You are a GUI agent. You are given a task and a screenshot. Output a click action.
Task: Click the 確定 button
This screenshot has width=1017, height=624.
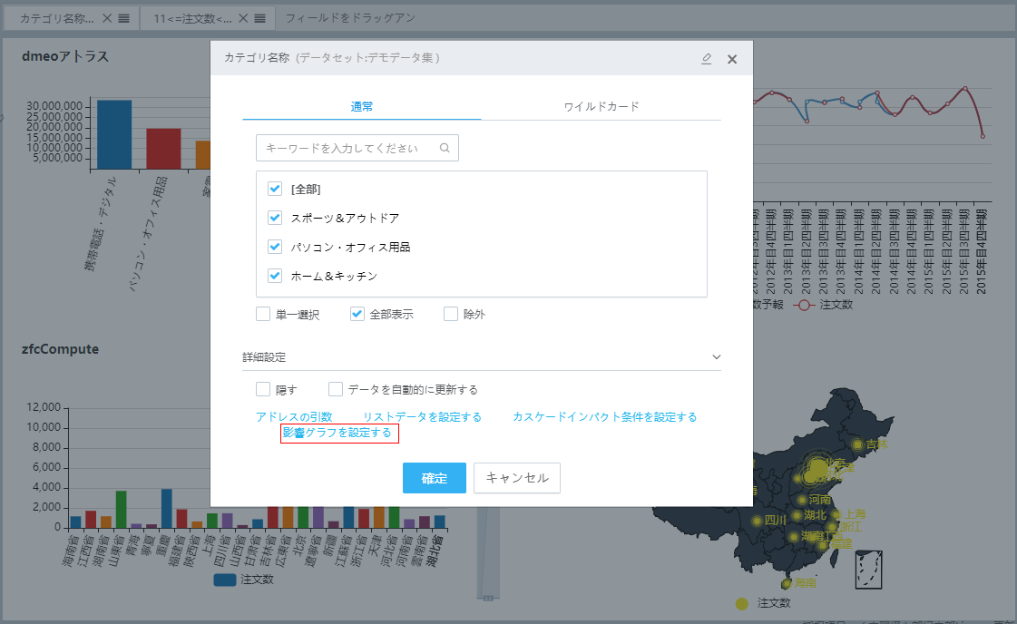coord(435,478)
